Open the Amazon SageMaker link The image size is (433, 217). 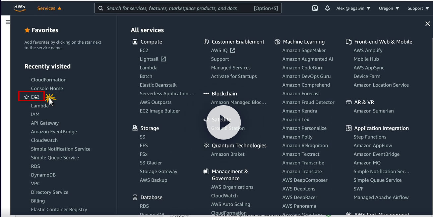click(304, 50)
